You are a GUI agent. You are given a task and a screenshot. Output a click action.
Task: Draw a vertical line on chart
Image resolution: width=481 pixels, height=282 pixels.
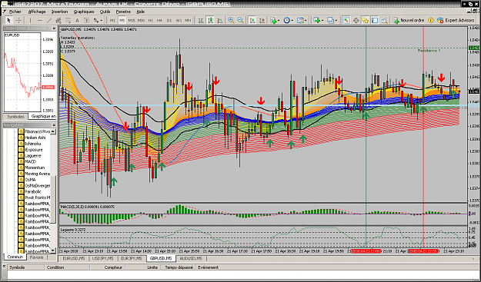click(30, 21)
